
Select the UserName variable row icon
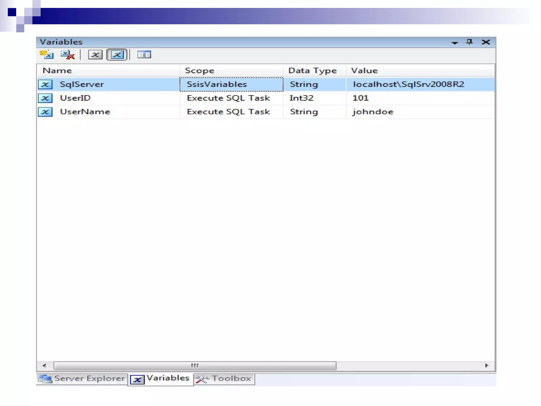[x=45, y=112]
